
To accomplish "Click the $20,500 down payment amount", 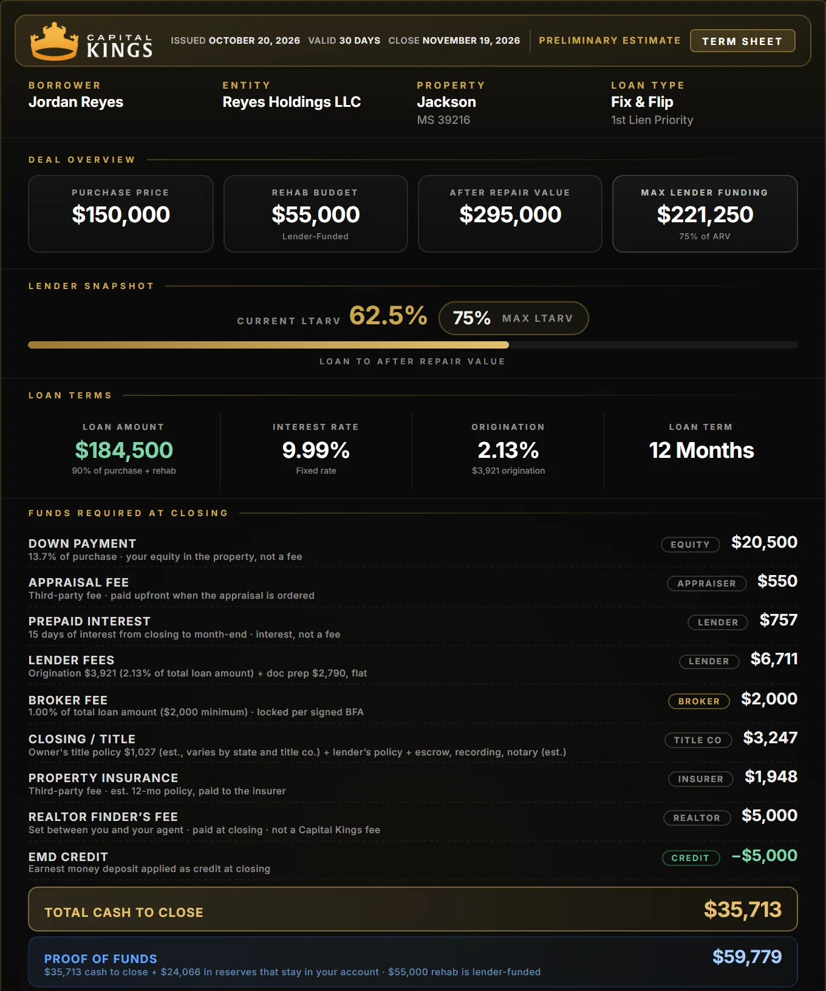I will [764, 542].
